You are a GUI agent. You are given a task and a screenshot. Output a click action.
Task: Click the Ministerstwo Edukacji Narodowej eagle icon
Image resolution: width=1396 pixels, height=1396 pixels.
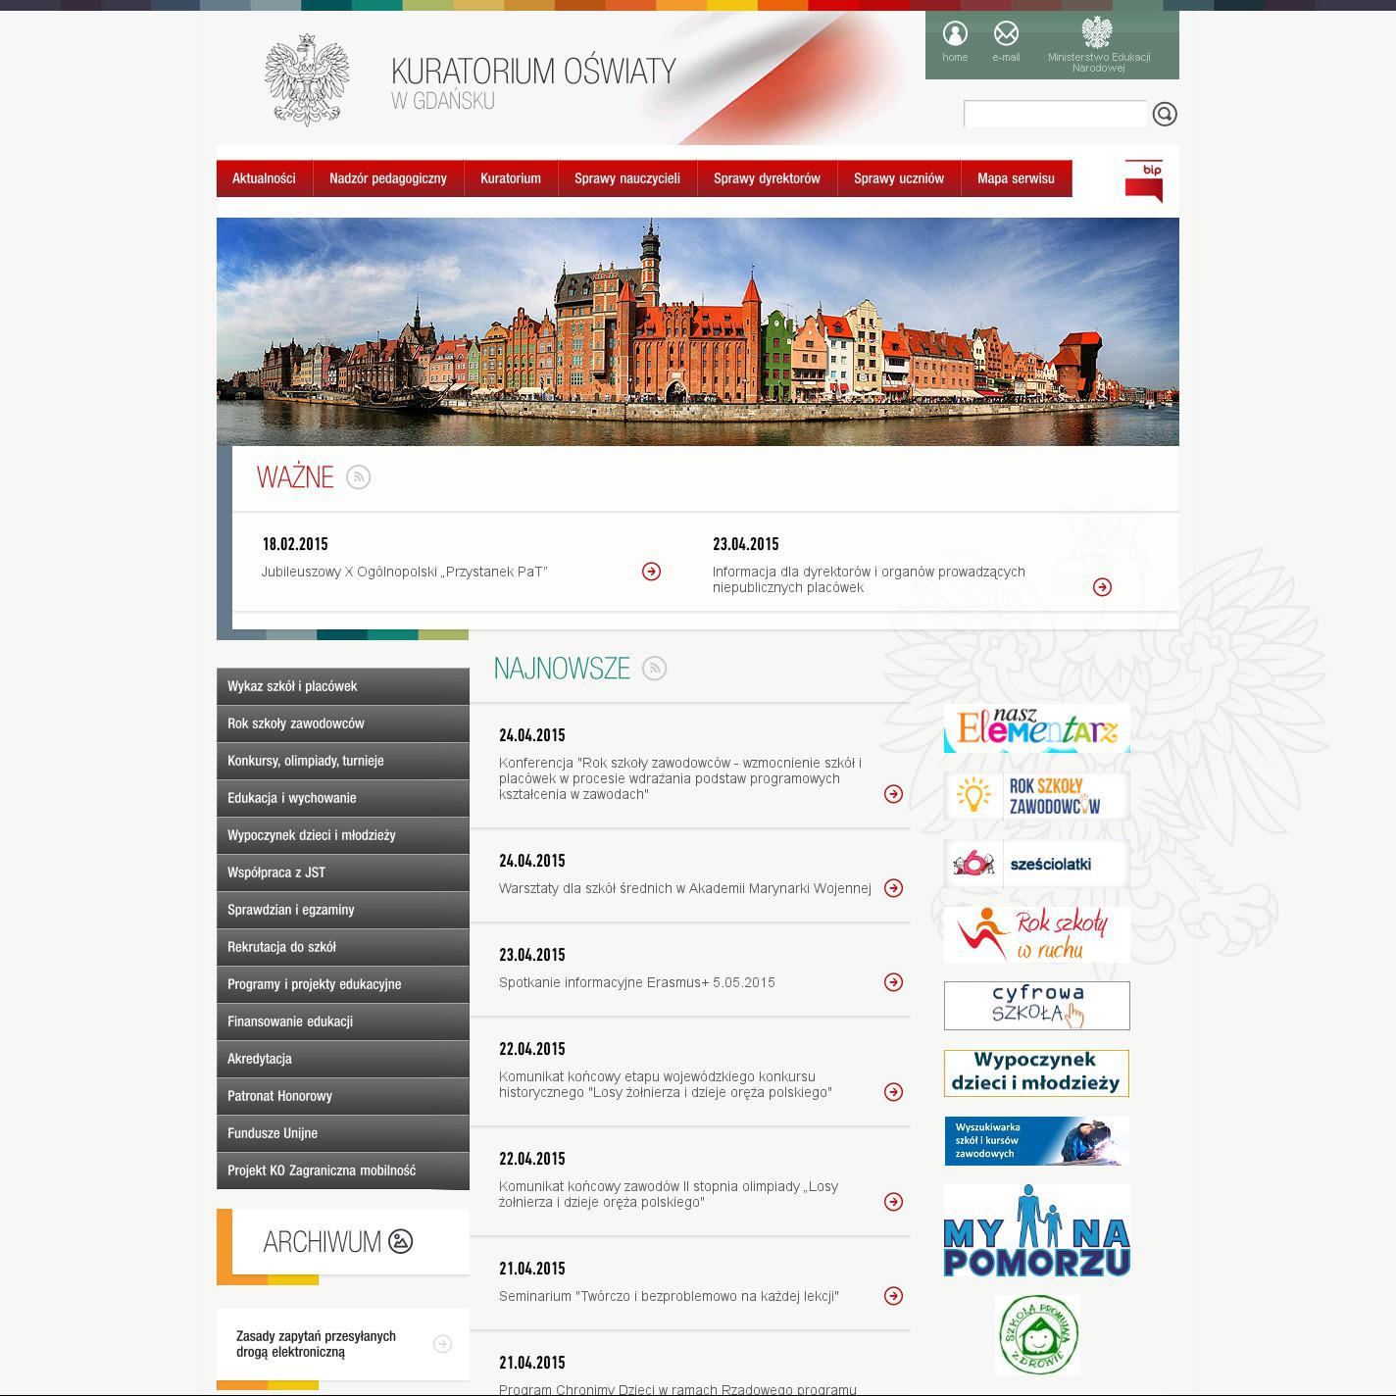(1097, 33)
